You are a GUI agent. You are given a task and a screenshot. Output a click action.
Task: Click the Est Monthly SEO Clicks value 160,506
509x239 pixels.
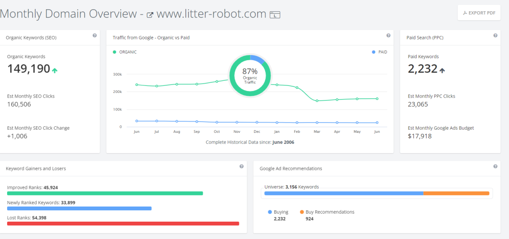click(x=19, y=104)
